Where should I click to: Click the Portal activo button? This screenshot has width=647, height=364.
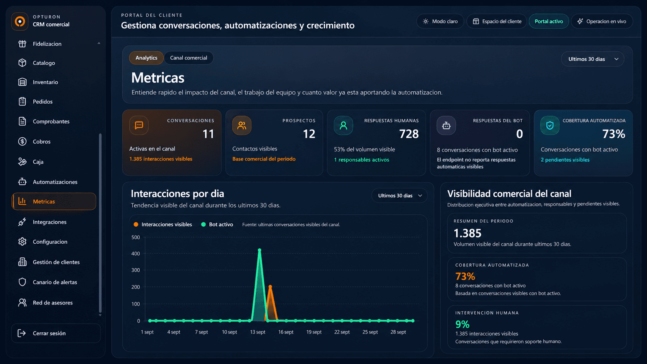pos(549,21)
